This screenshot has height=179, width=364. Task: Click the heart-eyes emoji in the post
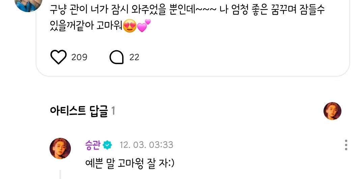[x=130, y=26]
